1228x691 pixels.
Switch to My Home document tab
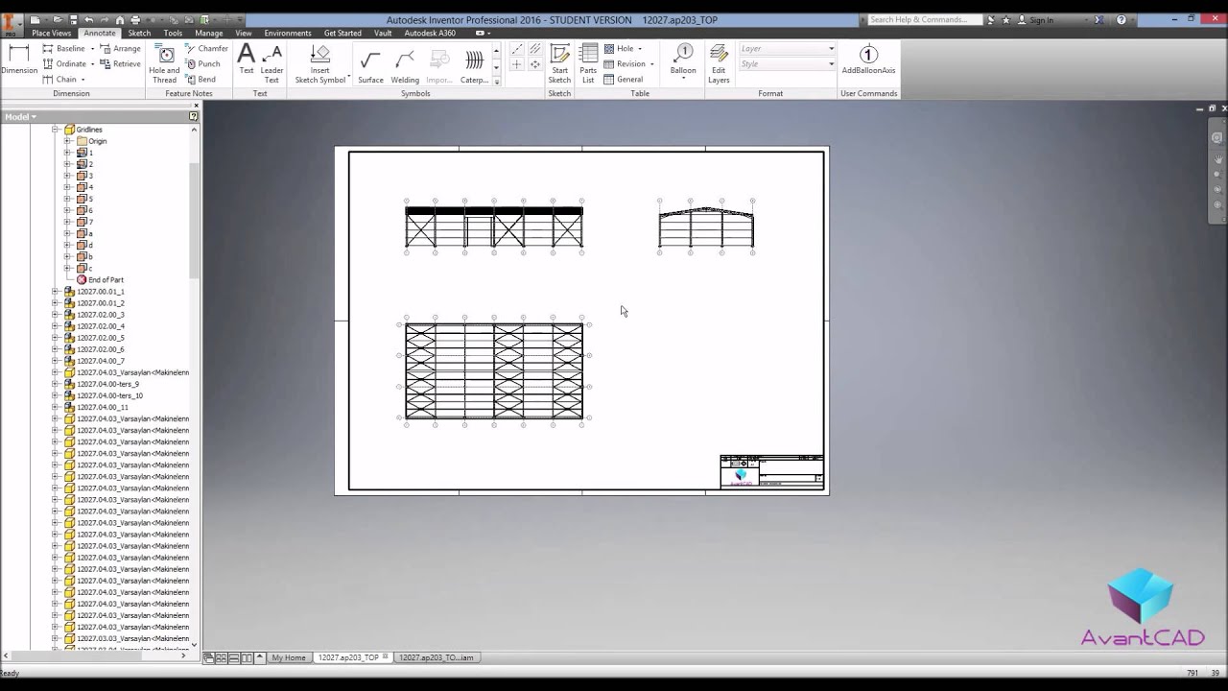click(x=289, y=657)
